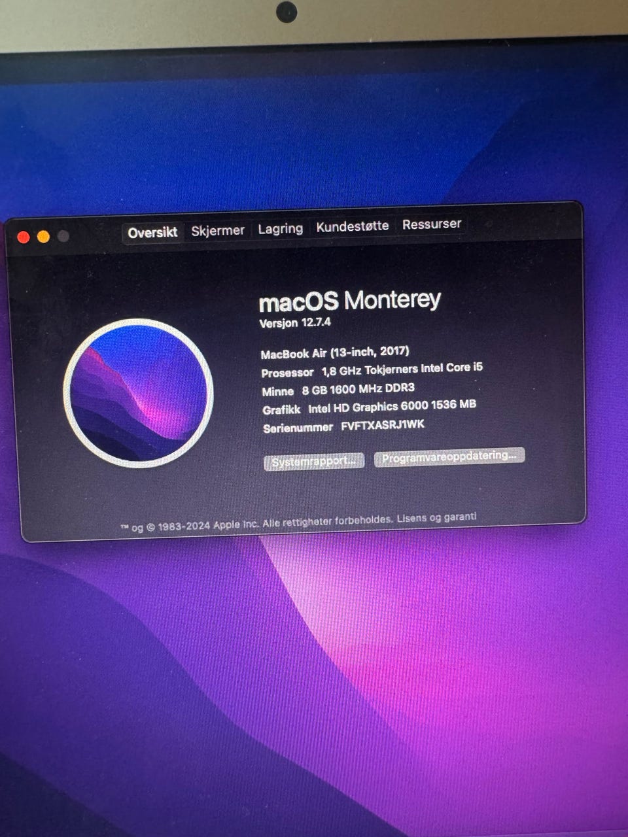Open Programvareoppdatering... button

click(x=449, y=456)
